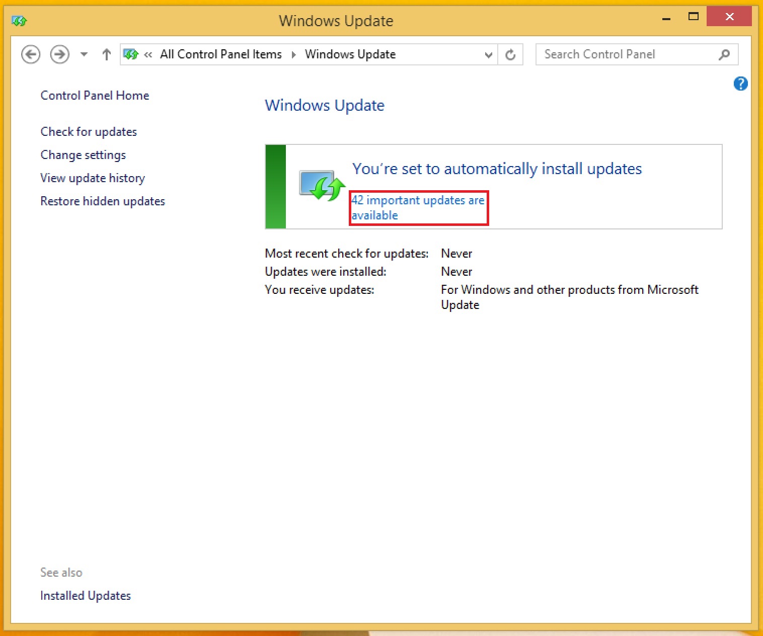Screen dimensions: 763x636
Task: Click the Windows Update icon in title bar
Action: point(19,21)
